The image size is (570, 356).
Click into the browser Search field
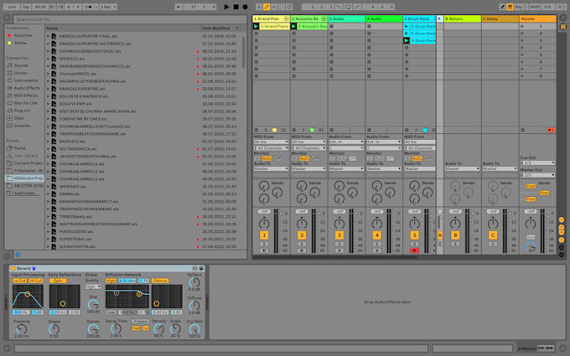point(130,19)
